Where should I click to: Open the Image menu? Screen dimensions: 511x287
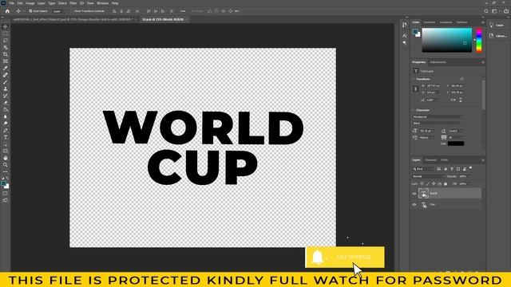[30, 3]
